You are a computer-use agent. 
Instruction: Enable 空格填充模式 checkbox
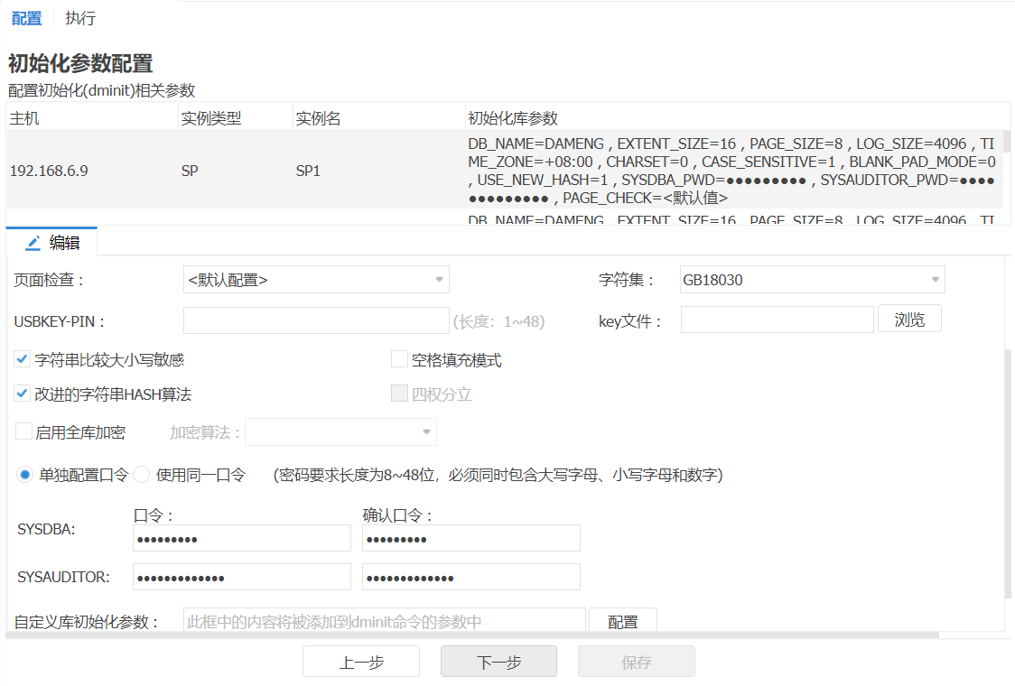pyautogui.click(x=399, y=360)
